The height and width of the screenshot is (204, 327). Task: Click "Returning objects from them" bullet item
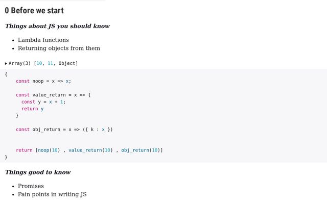coord(59,48)
